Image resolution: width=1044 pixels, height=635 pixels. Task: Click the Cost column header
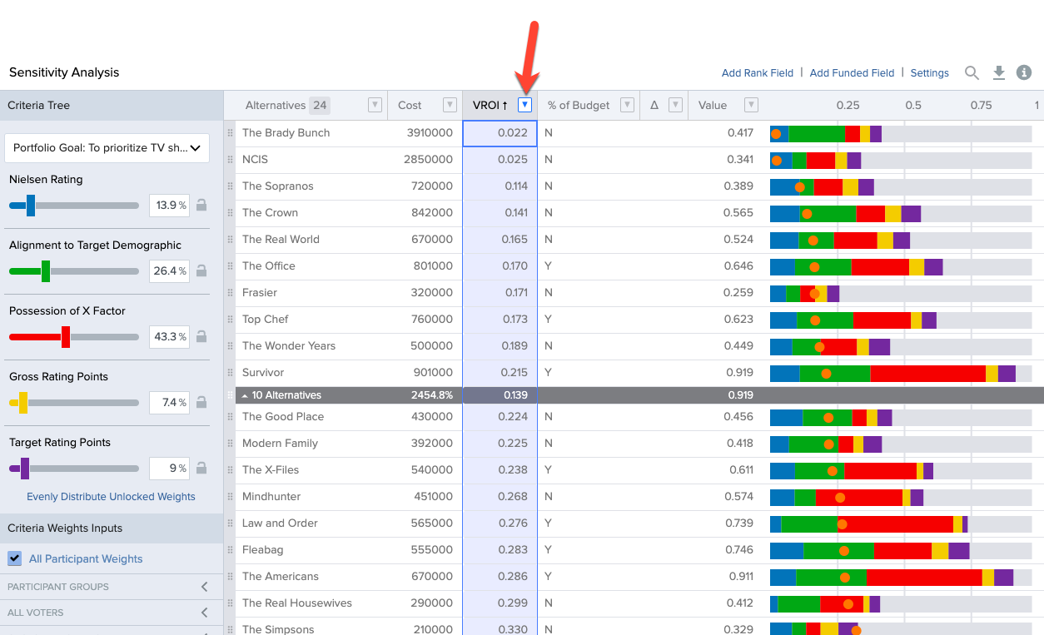pyautogui.click(x=410, y=106)
